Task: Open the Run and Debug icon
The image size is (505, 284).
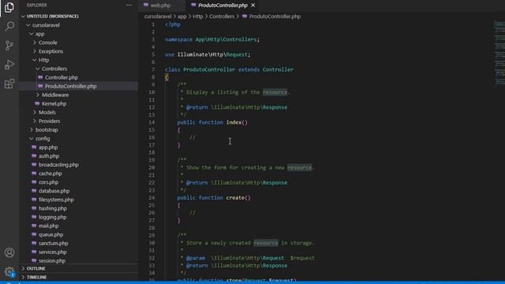Action: click(x=9, y=65)
